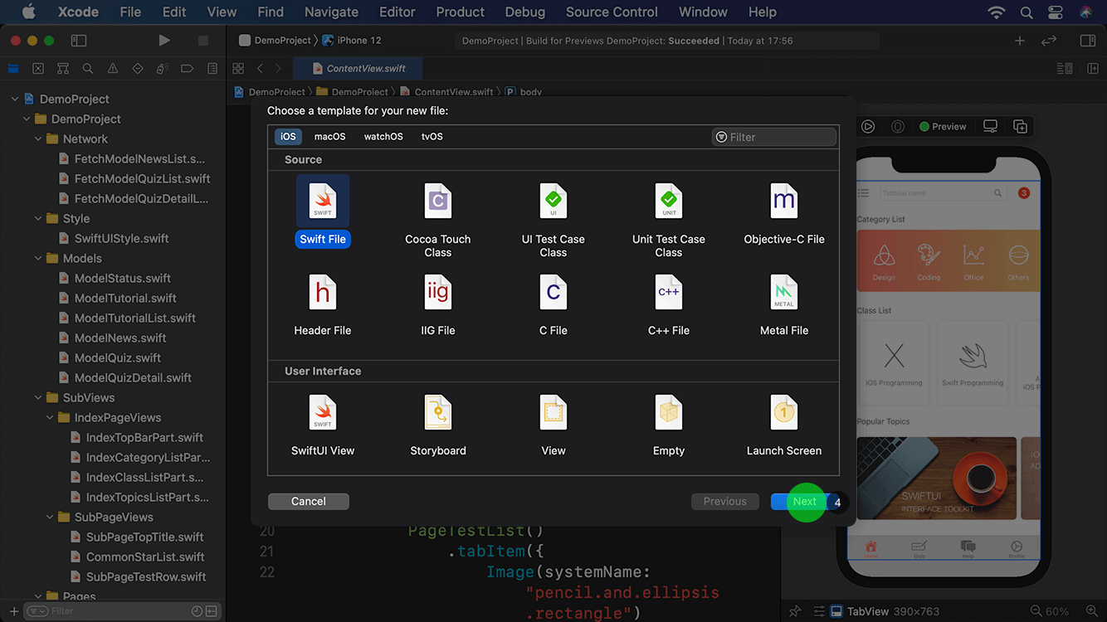
Task: Toggle the navigator sidebar visibility
Action: (79, 40)
